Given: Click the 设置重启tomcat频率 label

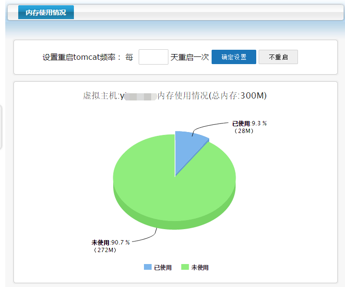Looking at the screenshot, I should (x=82, y=57).
